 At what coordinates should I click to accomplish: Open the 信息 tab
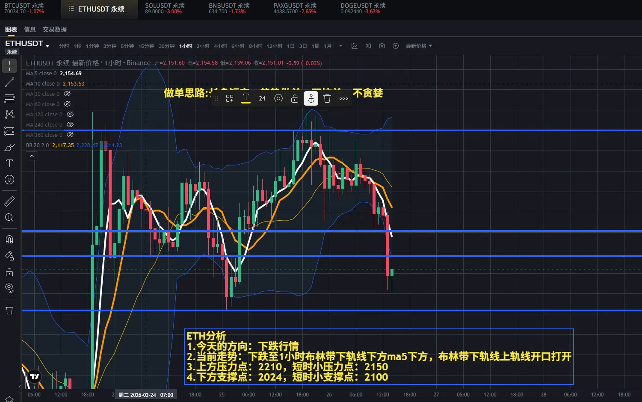[30, 30]
